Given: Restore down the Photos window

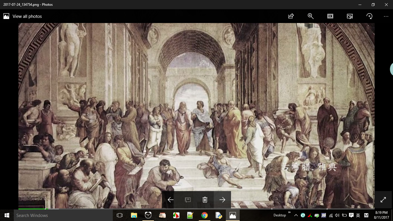Looking at the screenshot, I should point(373,5).
